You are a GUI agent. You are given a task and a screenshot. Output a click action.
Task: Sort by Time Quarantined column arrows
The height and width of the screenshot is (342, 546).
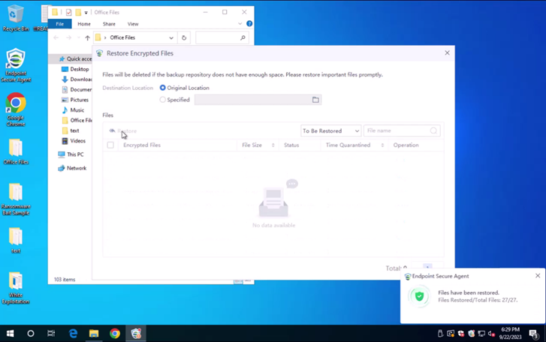pyautogui.click(x=382, y=145)
